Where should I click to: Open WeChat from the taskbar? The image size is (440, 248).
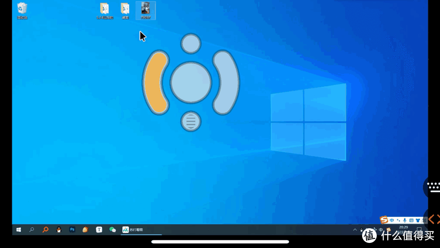pyautogui.click(x=112, y=230)
